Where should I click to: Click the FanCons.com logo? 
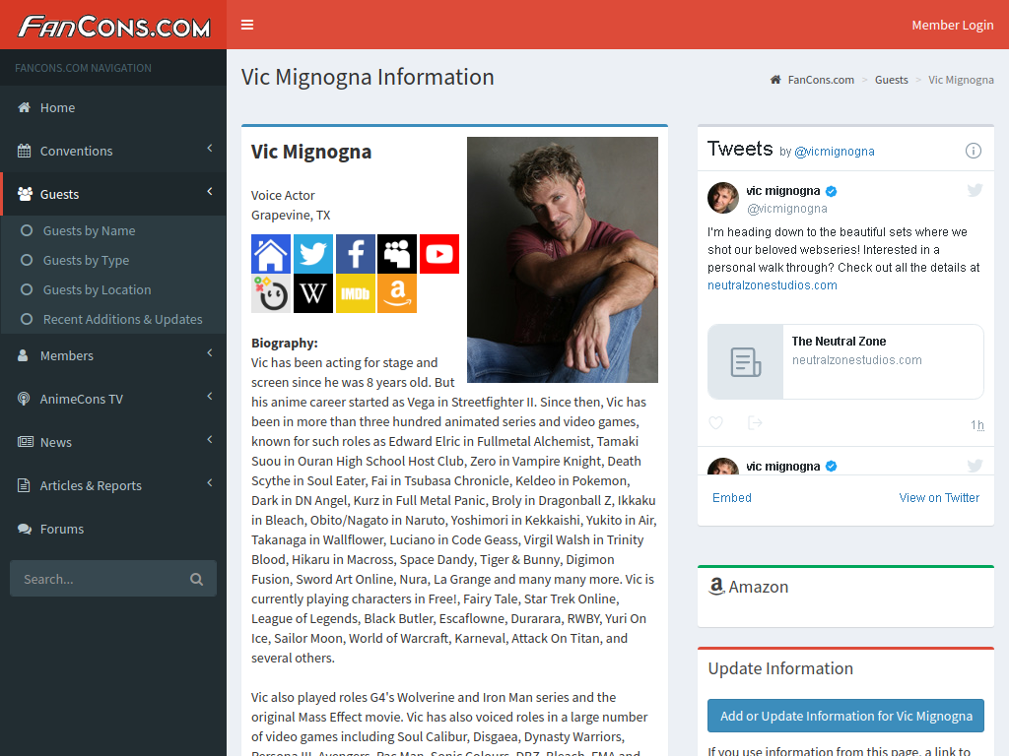tap(114, 27)
